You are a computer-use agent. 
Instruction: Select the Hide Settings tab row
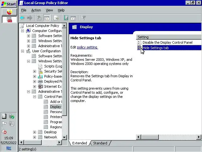point(169,48)
